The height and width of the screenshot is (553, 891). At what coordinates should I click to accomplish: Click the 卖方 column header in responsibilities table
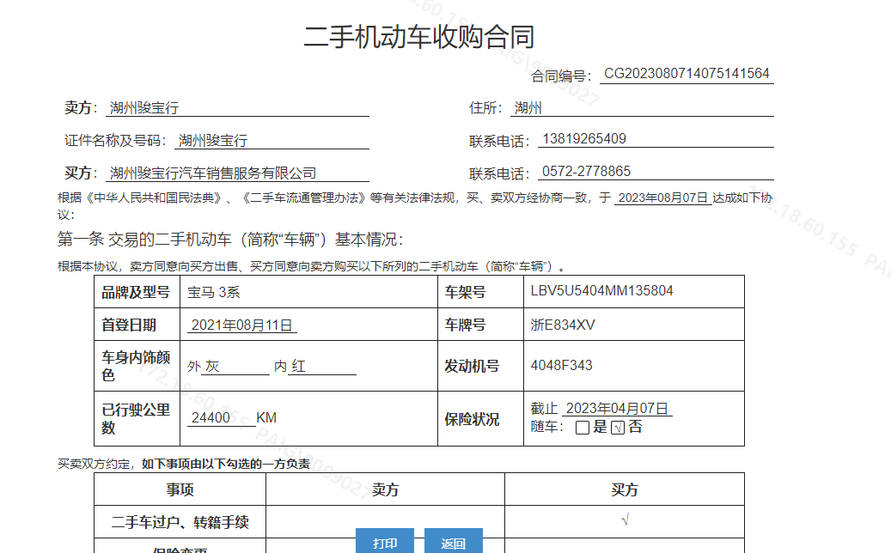coord(385,489)
